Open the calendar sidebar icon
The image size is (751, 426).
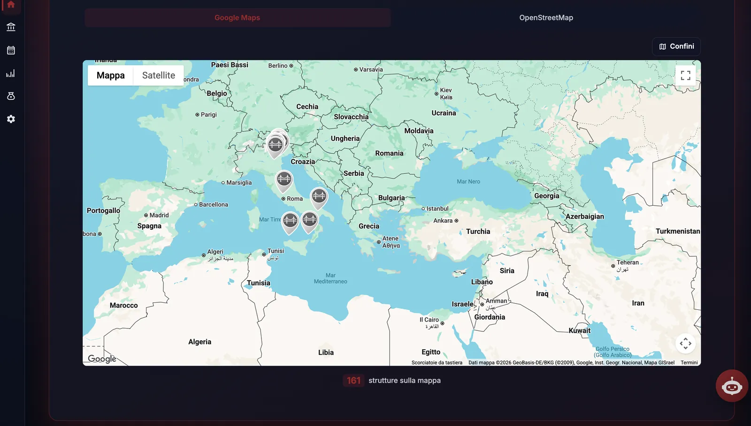[11, 50]
